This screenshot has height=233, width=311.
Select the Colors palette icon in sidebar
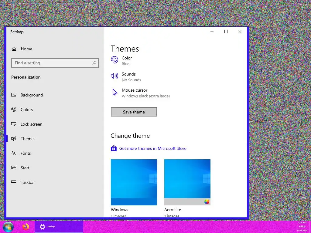coord(14,109)
